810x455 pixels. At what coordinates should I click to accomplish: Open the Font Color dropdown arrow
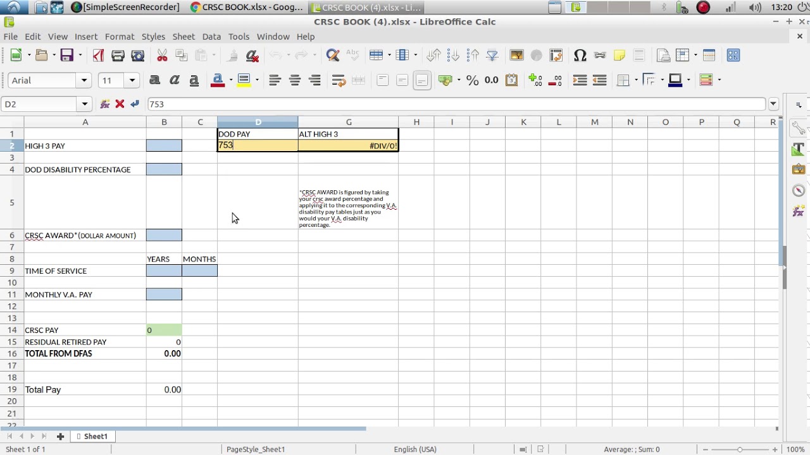pyautogui.click(x=230, y=80)
